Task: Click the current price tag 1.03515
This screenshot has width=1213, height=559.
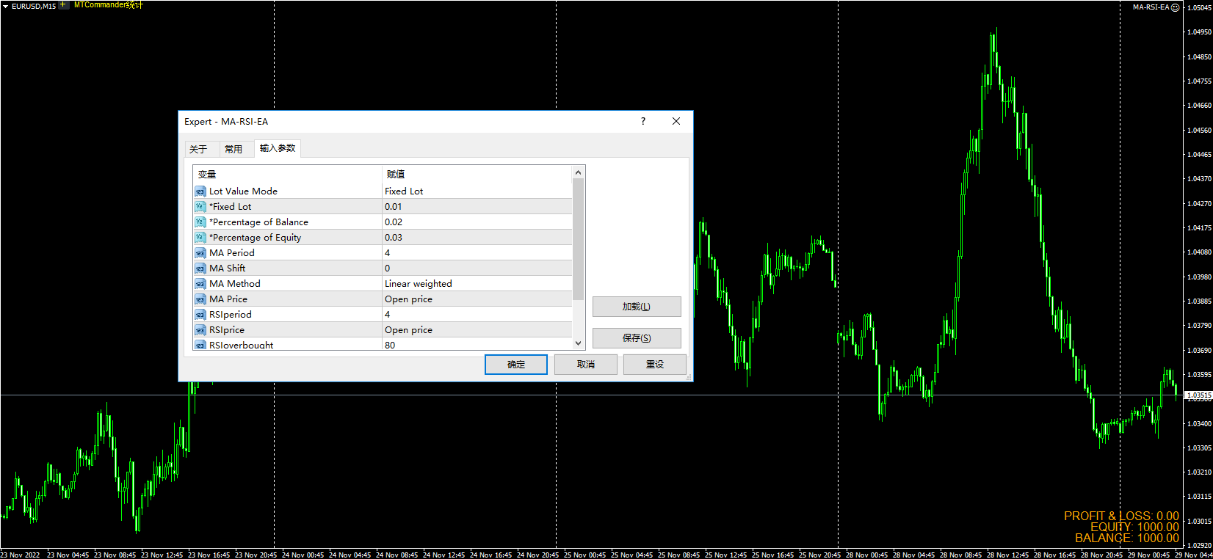Action: 1198,395
